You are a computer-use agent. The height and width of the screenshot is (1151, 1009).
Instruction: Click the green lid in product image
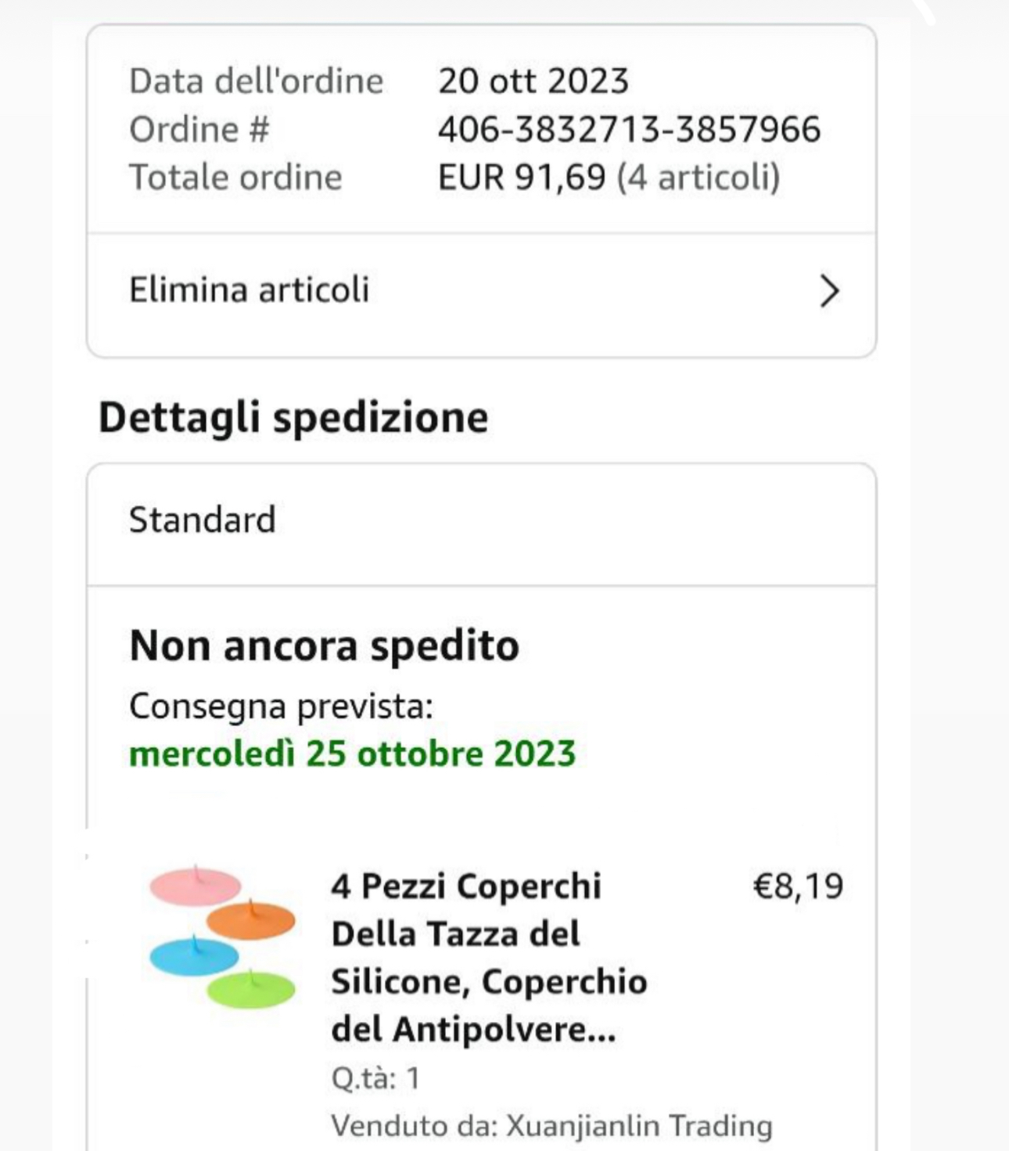pyautogui.click(x=251, y=988)
